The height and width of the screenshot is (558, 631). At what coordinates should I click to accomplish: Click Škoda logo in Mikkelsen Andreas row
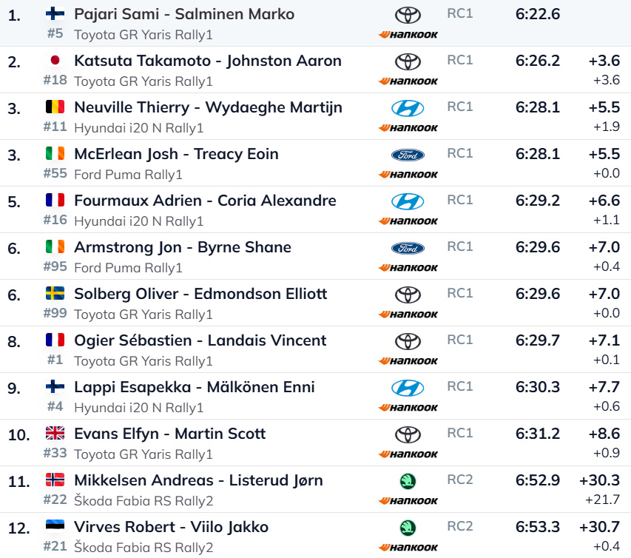point(408,481)
